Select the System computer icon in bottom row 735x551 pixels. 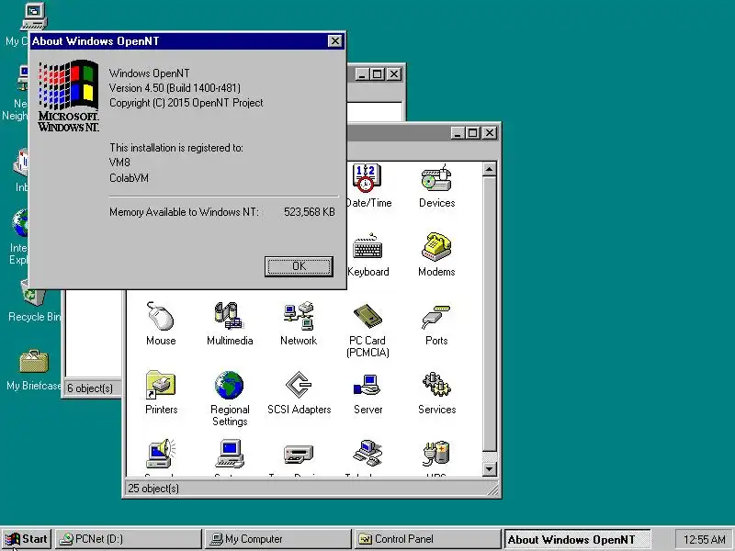(229, 453)
